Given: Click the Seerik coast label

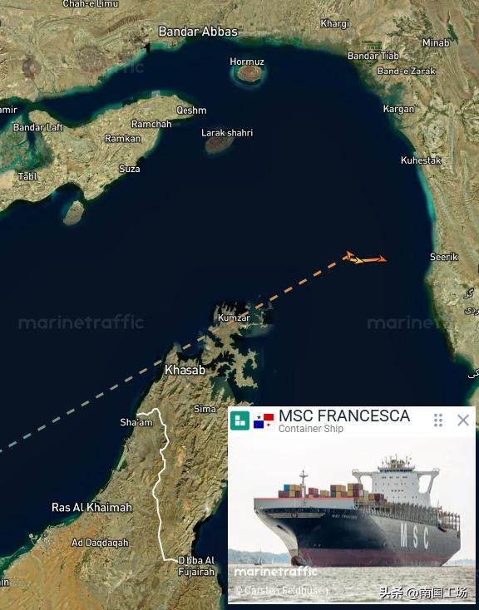Looking at the screenshot, I should click(444, 257).
